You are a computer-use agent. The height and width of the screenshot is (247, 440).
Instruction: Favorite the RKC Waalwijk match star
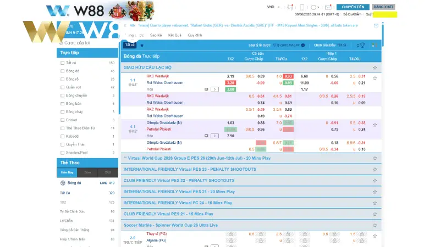tap(375, 78)
